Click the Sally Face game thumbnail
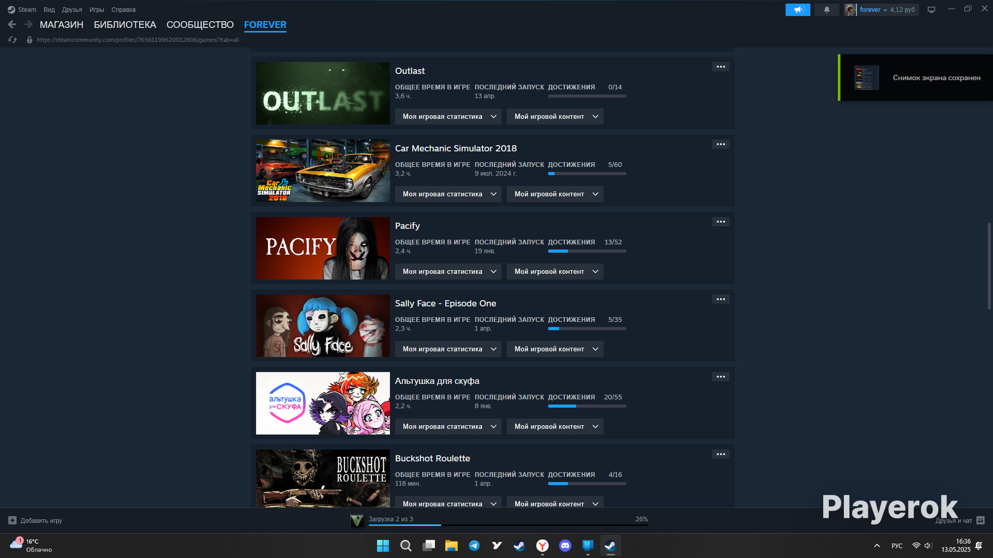The height and width of the screenshot is (558, 993). [323, 326]
